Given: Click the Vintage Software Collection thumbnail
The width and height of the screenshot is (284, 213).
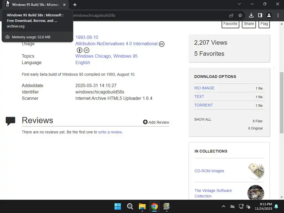Looking at the screenshot, I should pos(256,192).
